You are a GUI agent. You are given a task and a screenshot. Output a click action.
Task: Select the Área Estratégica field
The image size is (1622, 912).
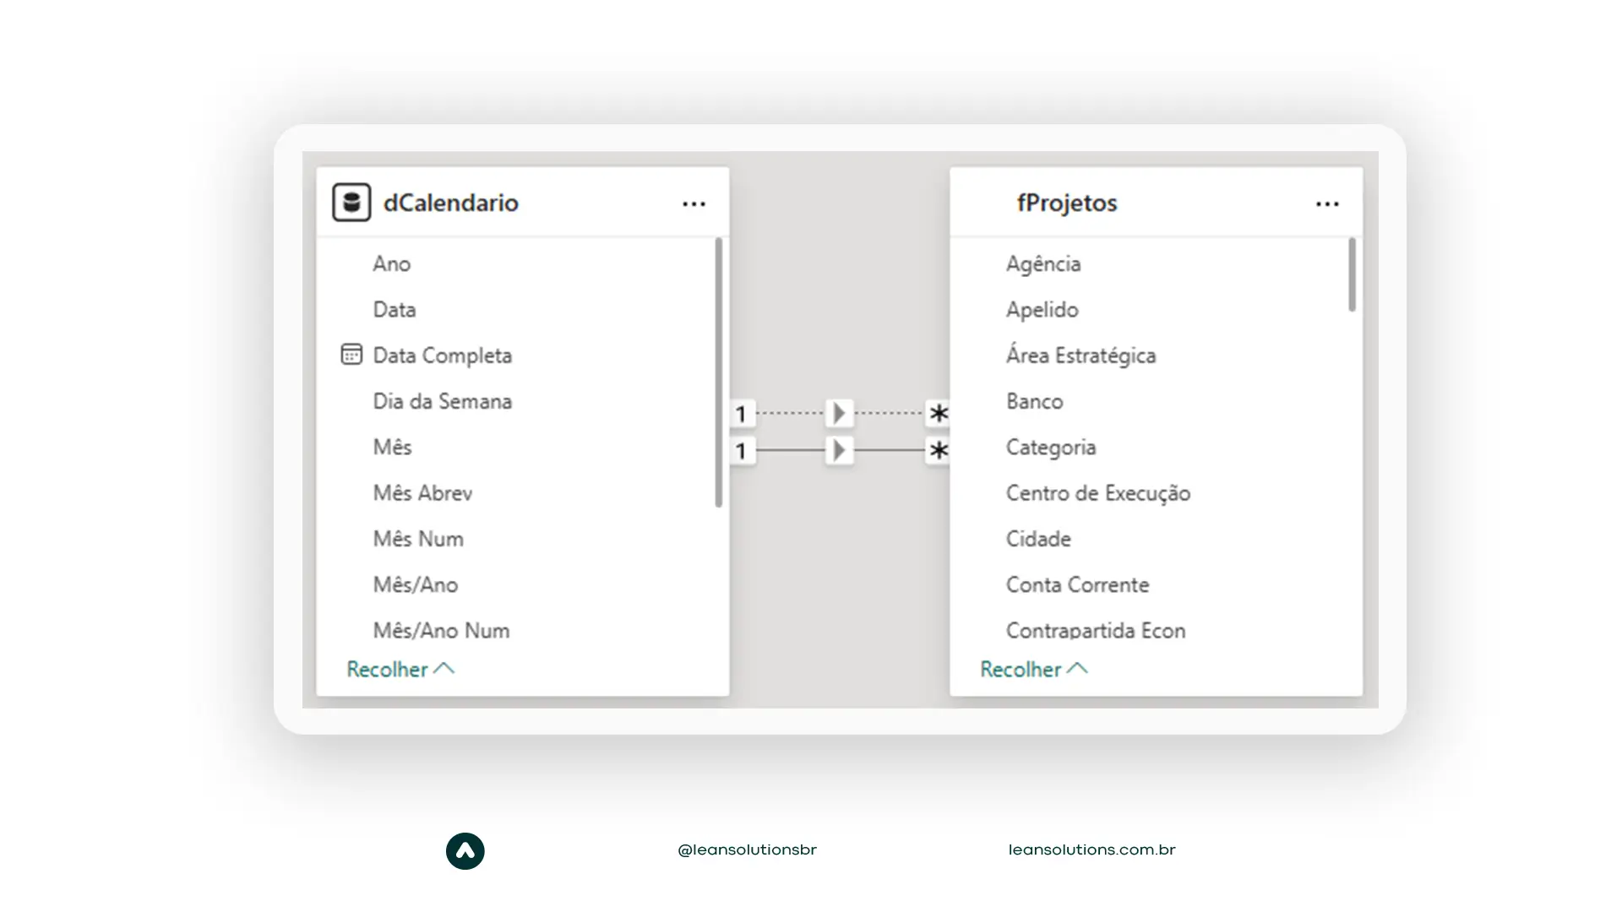[1080, 355]
